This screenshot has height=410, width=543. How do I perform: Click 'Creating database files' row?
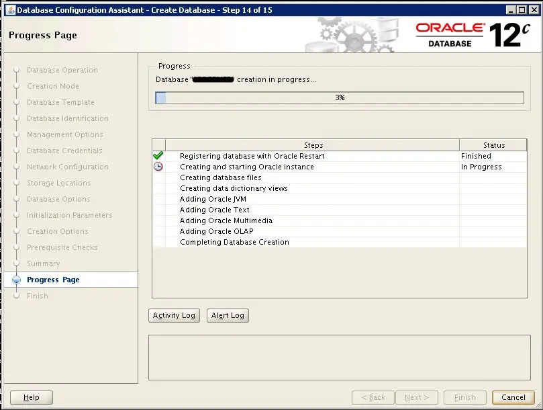(x=340, y=177)
